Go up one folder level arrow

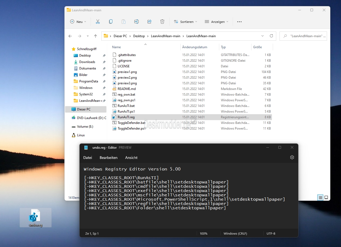tap(95, 36)
